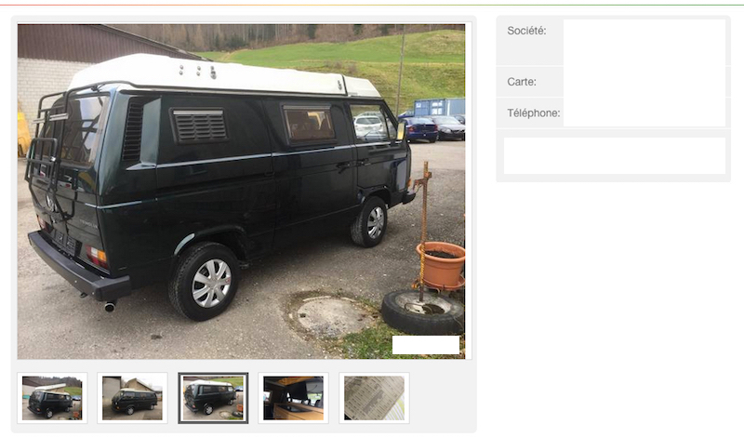The height and width of the screenshot is (437, 744).
Task: Click the blank field beside Téléphone
Action: (x=644, y=113)
